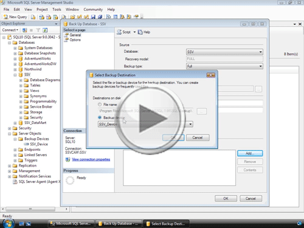This screenshot has width=304, height=228.
Task: Select the Options page icon
Action: pyautogui.click(x=66, y=40)
